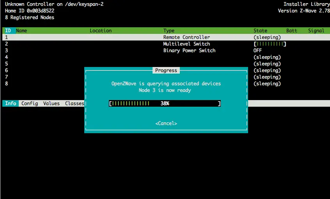Select the Multilevel Switch node

tap(166, 44)
